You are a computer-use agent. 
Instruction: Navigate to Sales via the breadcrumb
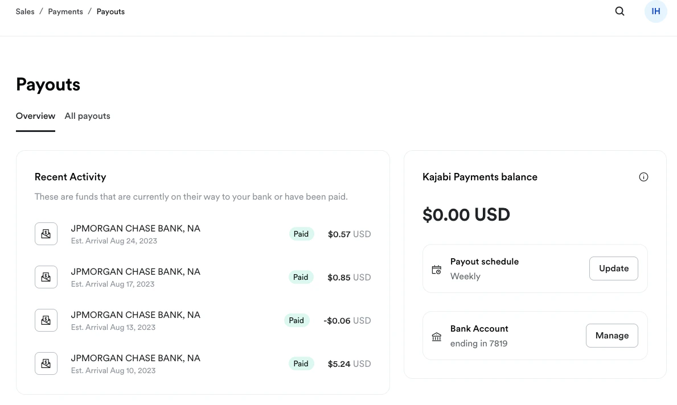(25, 11)
